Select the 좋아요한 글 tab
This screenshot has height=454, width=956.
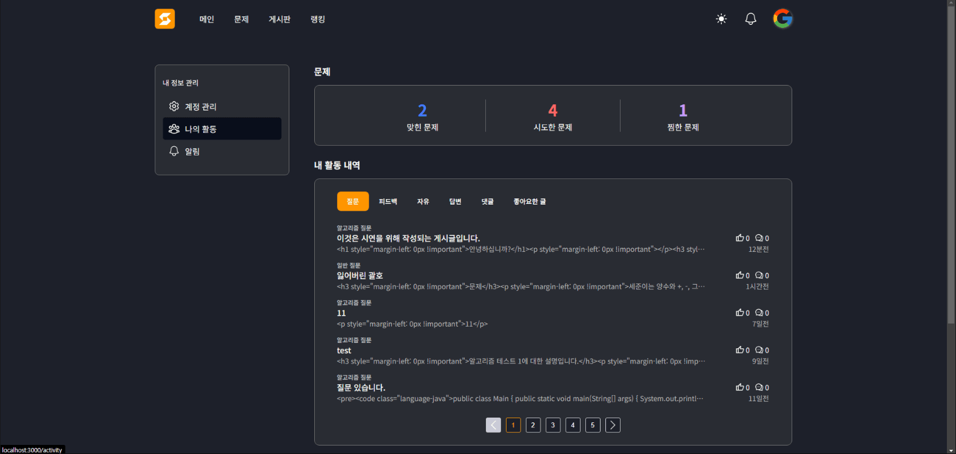[x=530, y=202]
